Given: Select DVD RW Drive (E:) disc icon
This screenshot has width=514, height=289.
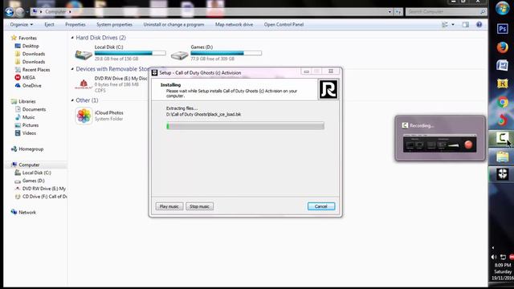Looking at the screenshot, I should pyautogui.click(x=84, y=85).
